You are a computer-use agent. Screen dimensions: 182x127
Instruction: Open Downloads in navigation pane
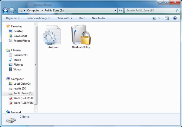[20, 36]
